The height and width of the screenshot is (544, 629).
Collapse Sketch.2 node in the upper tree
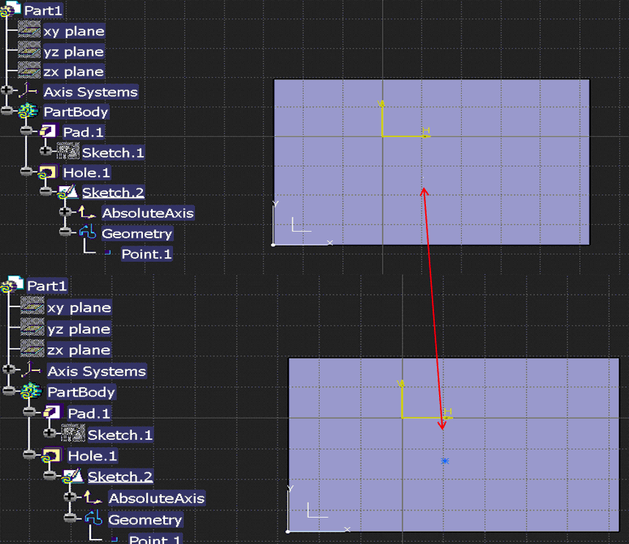pyautogui.click(x=45, y=191)
